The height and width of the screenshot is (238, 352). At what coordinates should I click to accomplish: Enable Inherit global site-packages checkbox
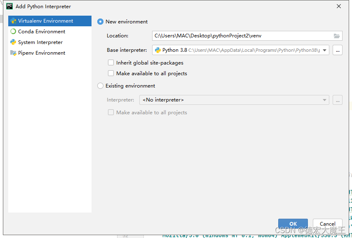[x=111, y=63]
